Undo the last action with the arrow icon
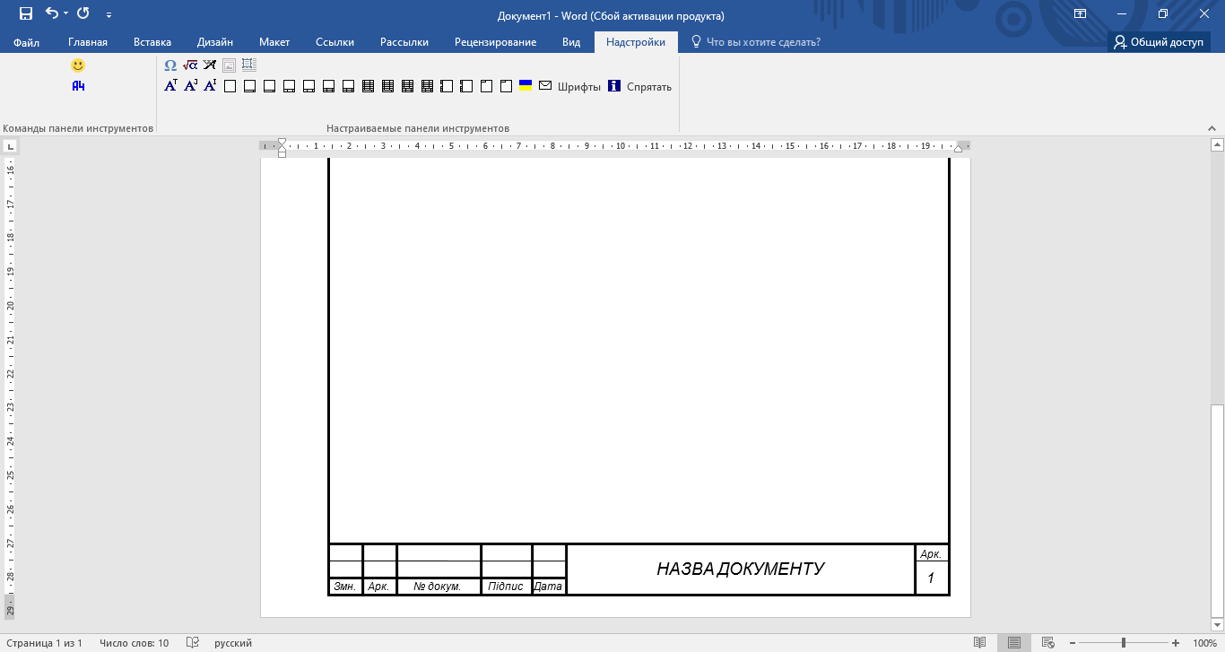The image size is (1225, 652). coord(51,14)
